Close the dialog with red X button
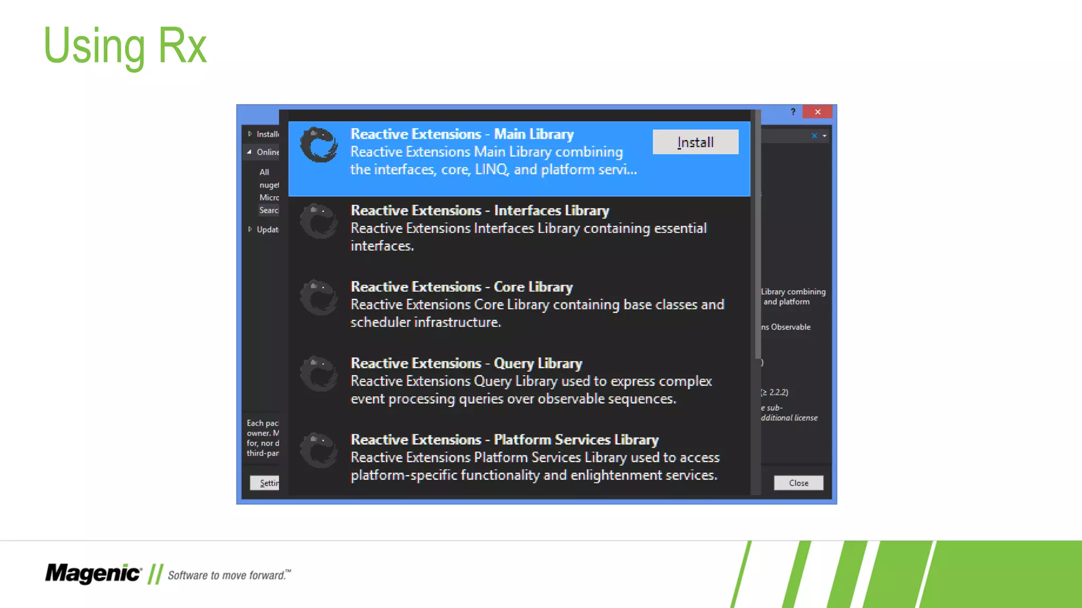This screenshot has height=608, width=1082. (x=817, y=112)
